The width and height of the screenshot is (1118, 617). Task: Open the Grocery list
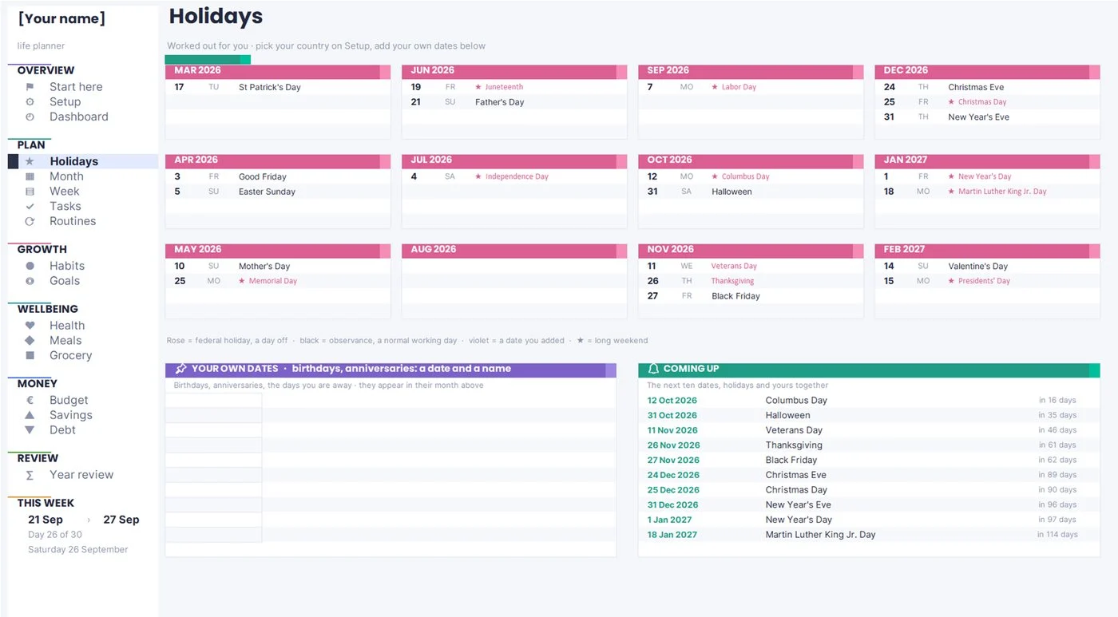70,355
